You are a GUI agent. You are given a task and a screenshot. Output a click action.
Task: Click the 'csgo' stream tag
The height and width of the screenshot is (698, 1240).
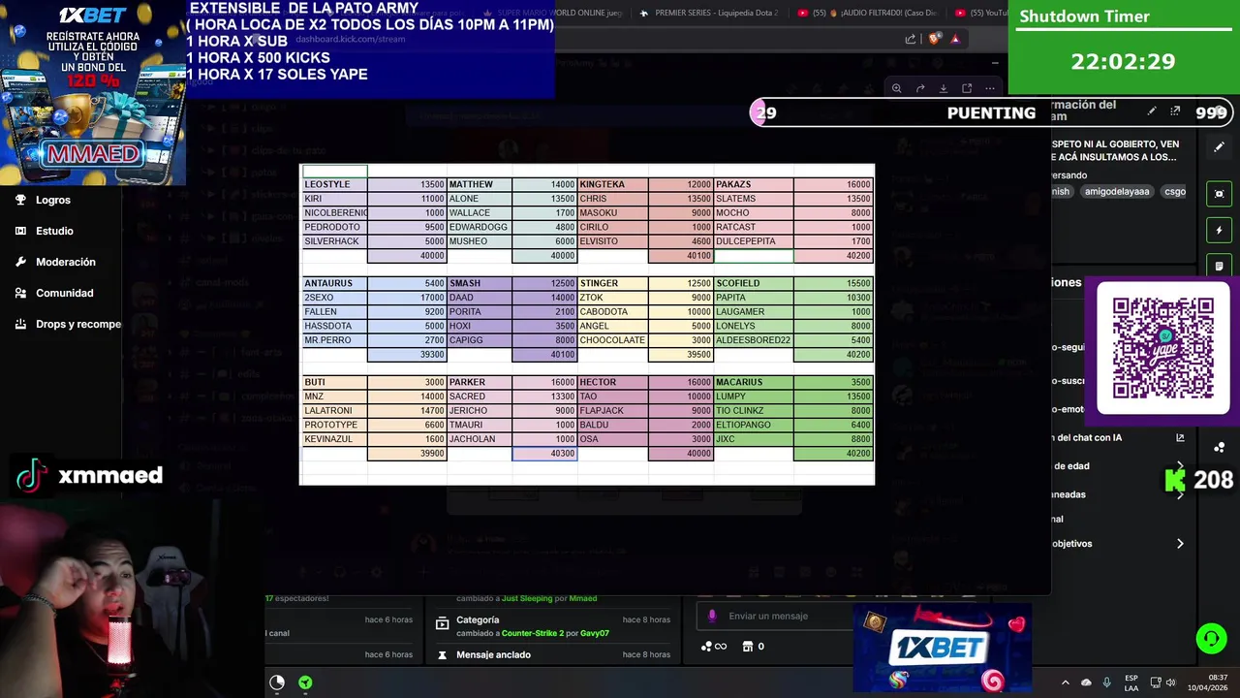(x=1175, y=191)
